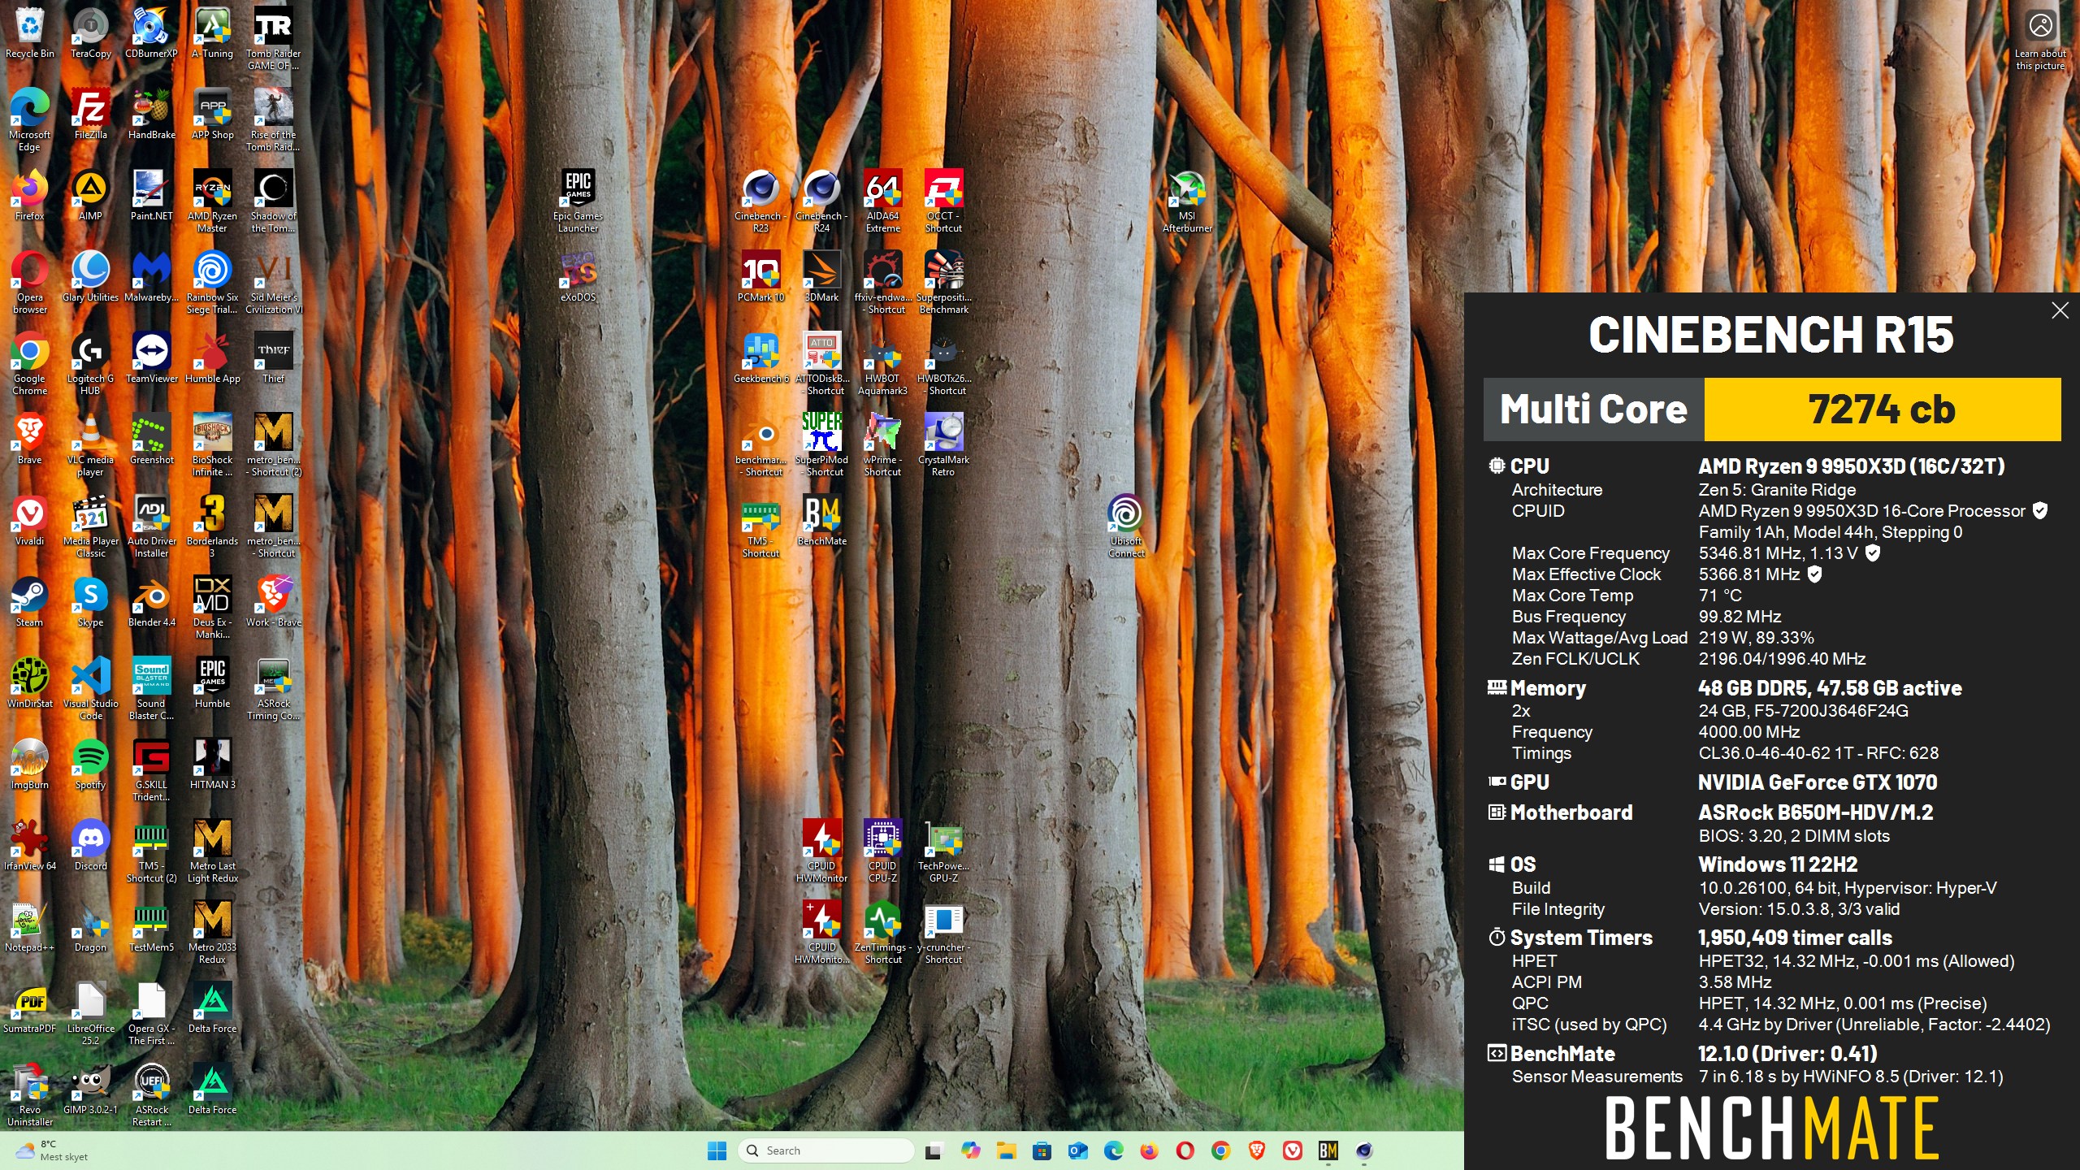Open AMD Ryzen Master icon

click(212, 201)
